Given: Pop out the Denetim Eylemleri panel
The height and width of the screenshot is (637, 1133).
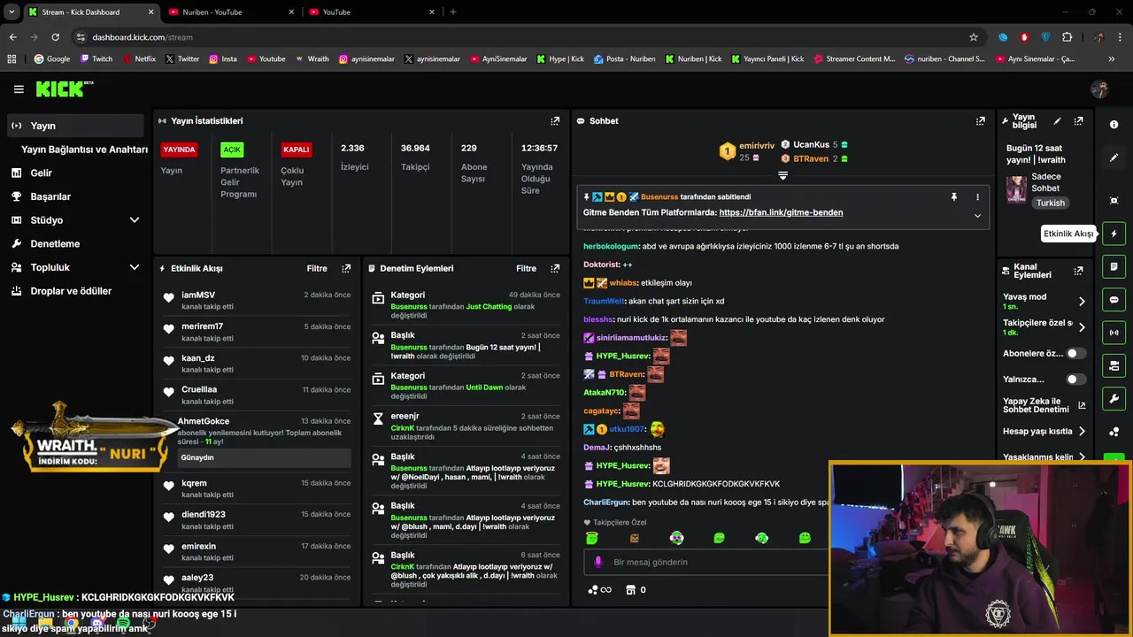Looking at the screenshot, I should (x=555, y=268).
